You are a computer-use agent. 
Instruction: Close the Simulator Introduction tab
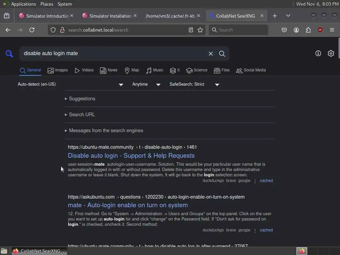pyautogui.click(x=72, y=16)
